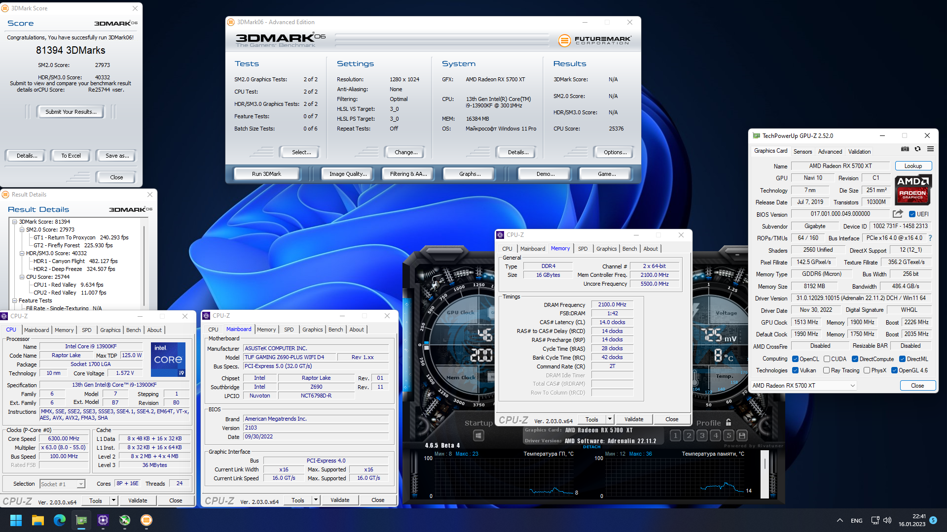The image size is (947, 532).
Task: Click the BIOS export share icon in GPU-Z
Action: (x=898, y=214)
